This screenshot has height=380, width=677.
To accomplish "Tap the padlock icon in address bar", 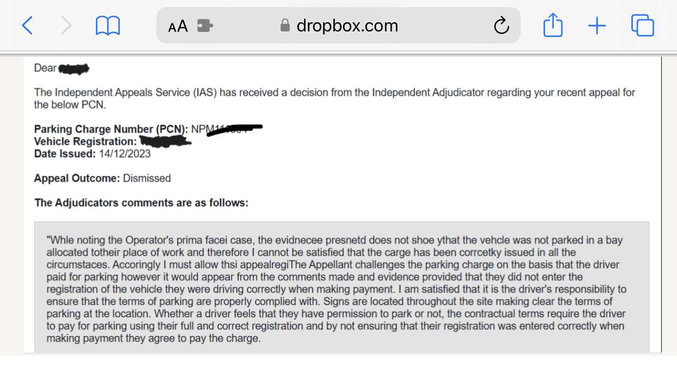I will point(285,25).
